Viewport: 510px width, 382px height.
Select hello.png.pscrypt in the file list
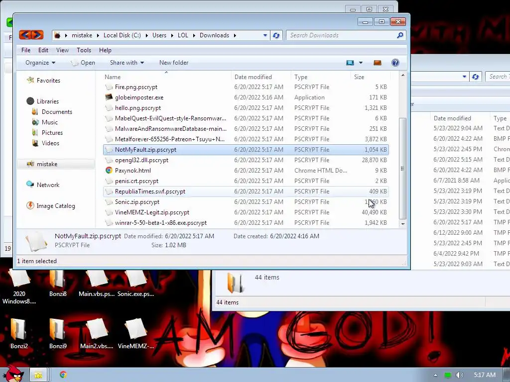coord(246,108)
